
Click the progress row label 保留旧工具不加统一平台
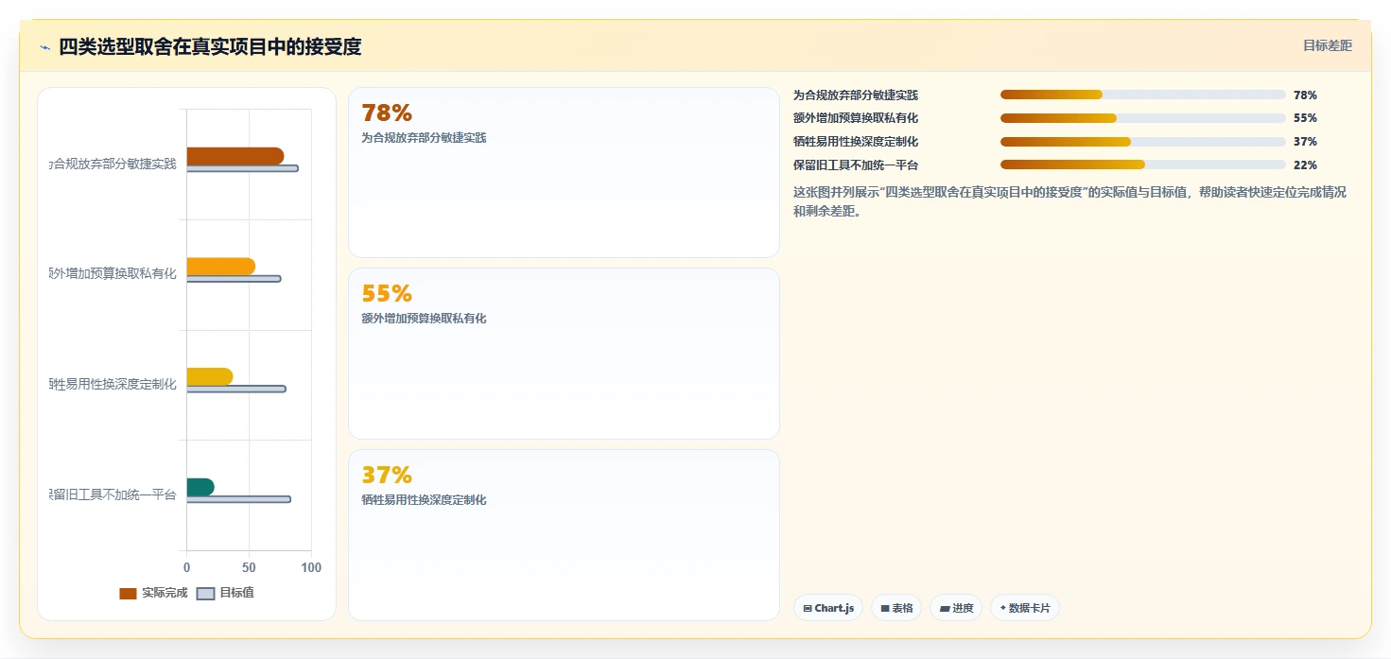pos(856,165)
